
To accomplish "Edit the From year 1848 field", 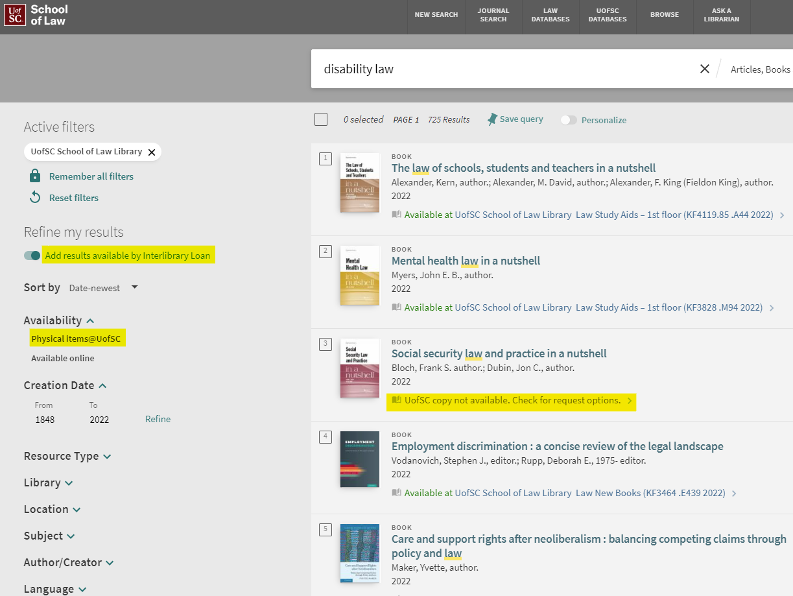I will pos(45,420).
